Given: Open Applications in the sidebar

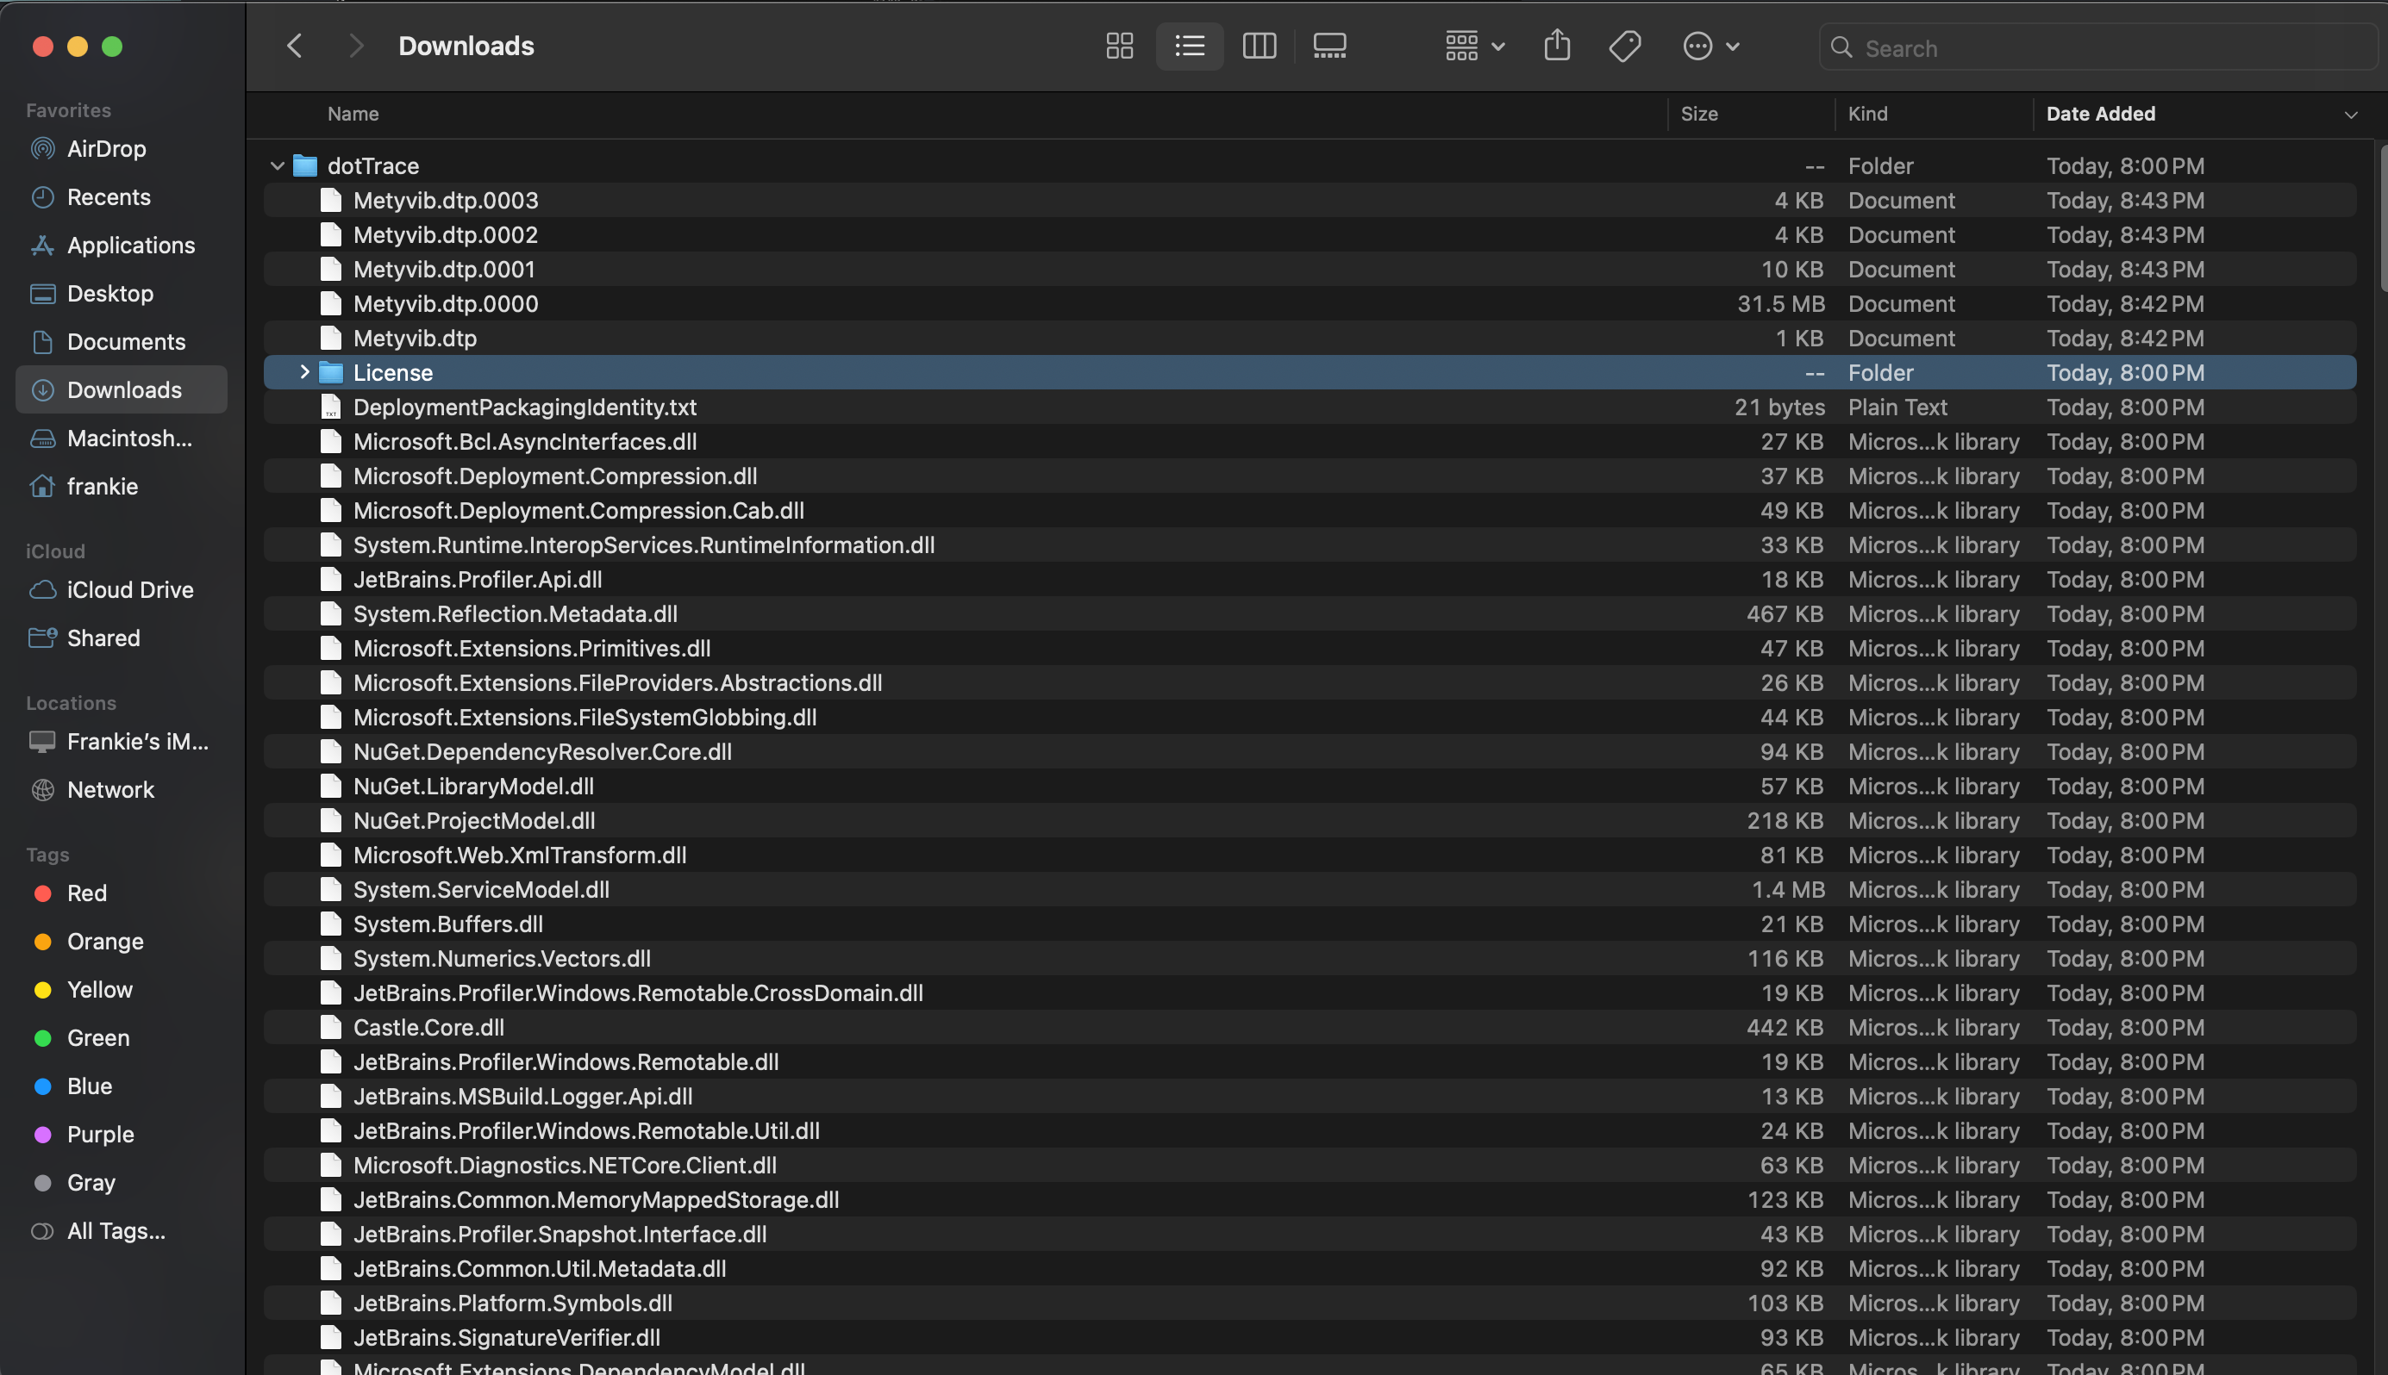Looking at the screenshot, I should pyautogui.click(x=121, y=245).
